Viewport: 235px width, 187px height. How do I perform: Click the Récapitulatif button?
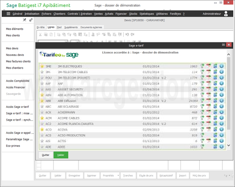point(166,176)
